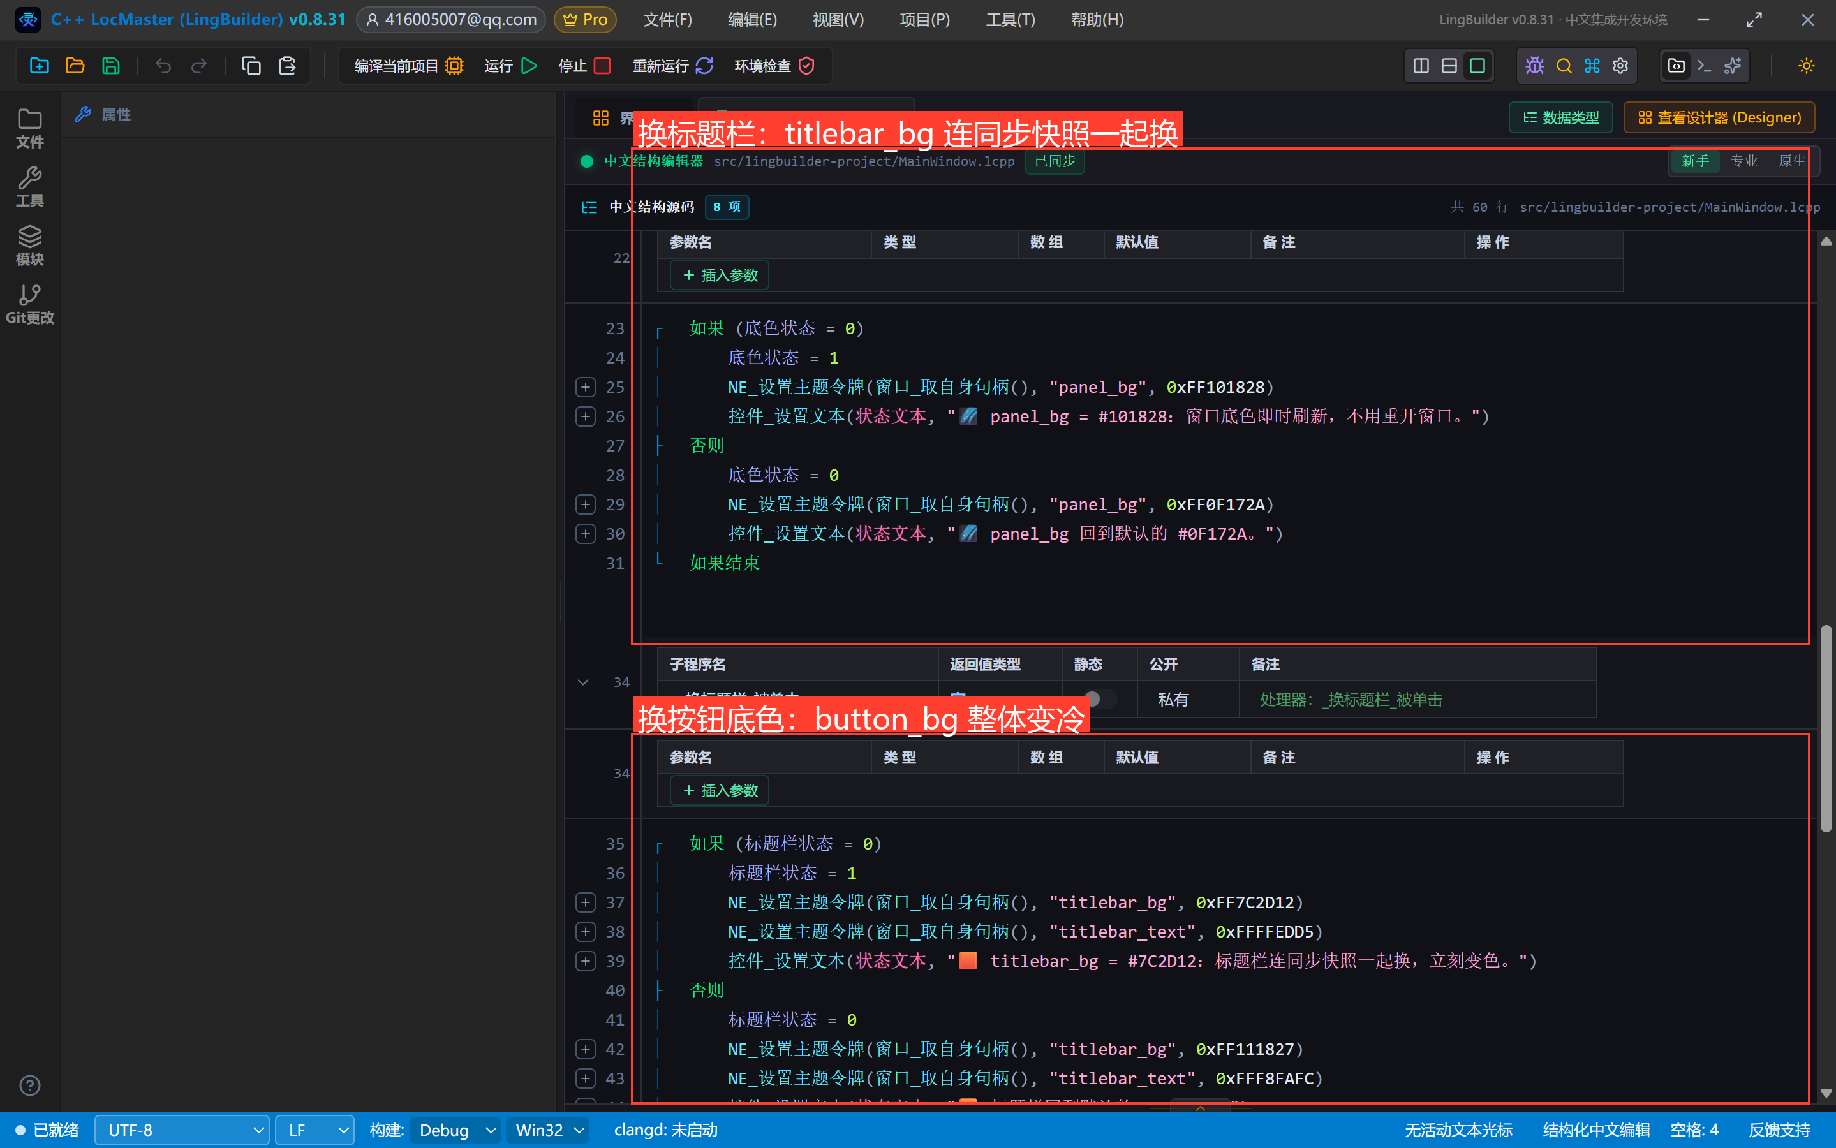
Task: Click the yellow search magnifier icon
Action: coord(1564,66)
